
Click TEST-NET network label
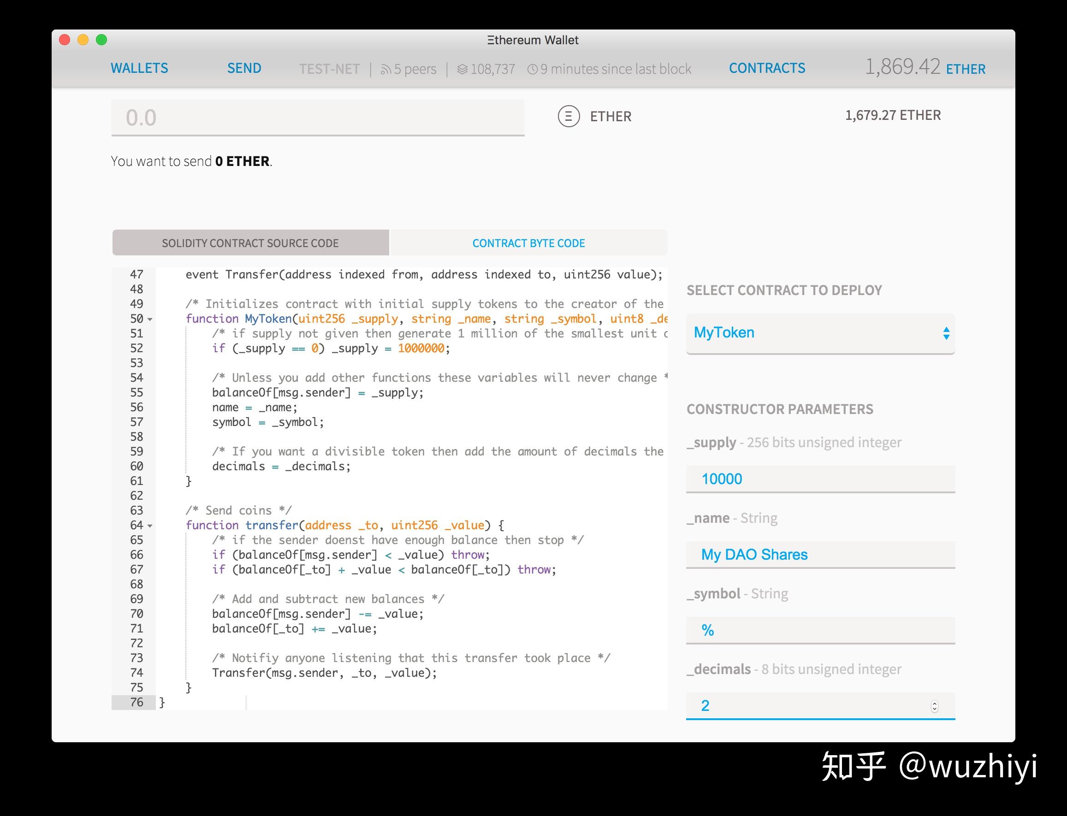pyautogui.click(x=329, y=69)
